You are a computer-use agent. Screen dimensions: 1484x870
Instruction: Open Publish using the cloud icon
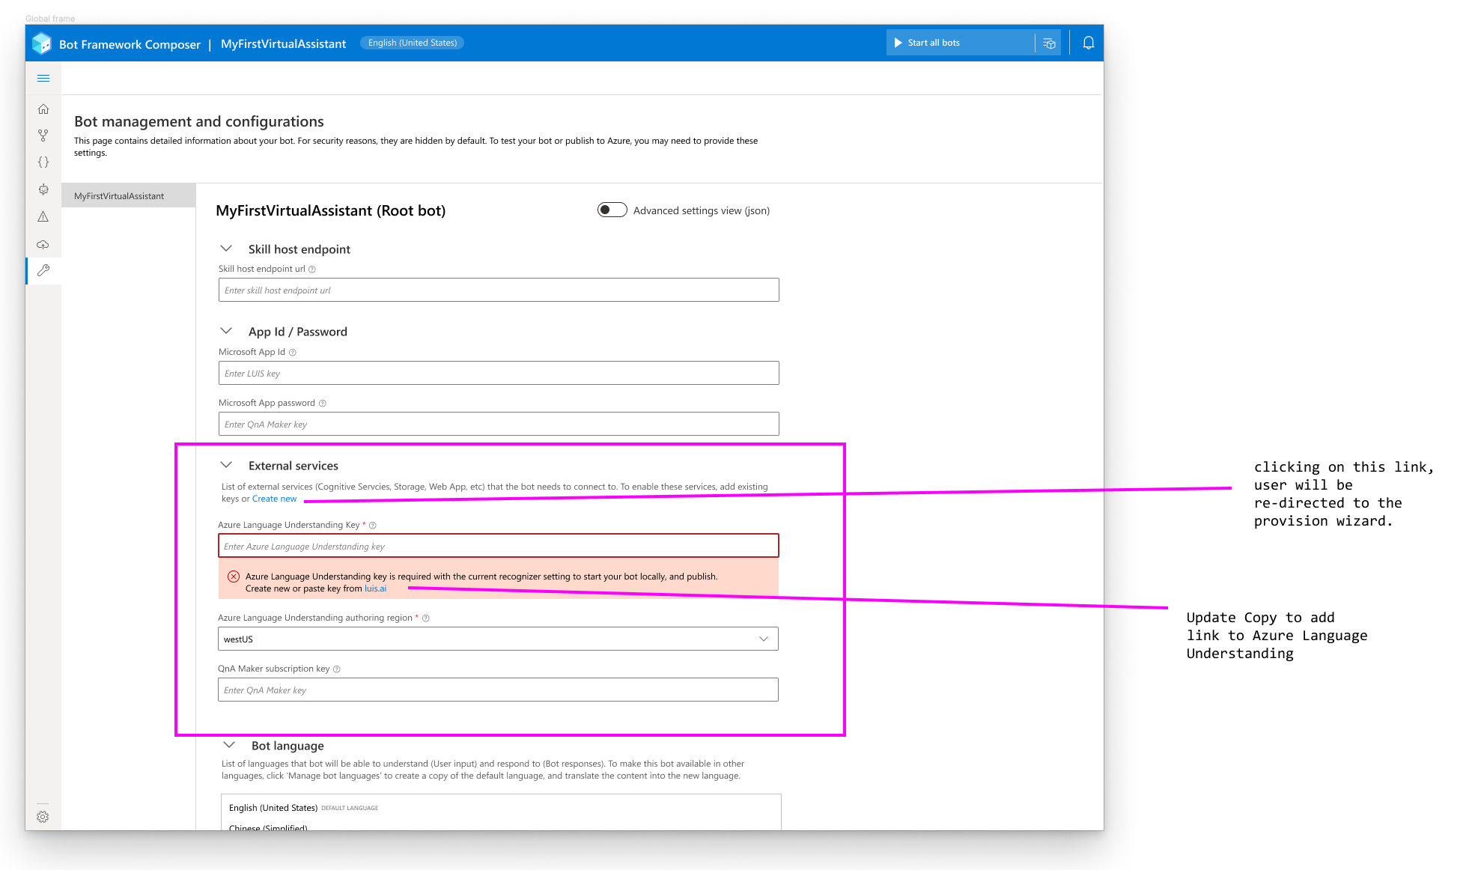pyautogui.click(x=43, y=244)
